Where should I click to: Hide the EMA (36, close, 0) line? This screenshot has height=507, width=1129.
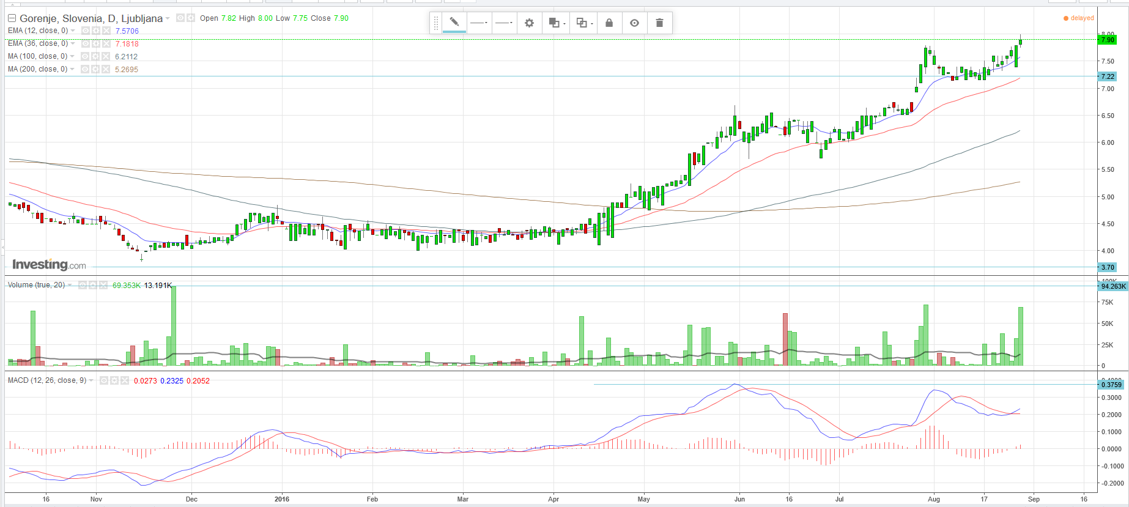86,43
